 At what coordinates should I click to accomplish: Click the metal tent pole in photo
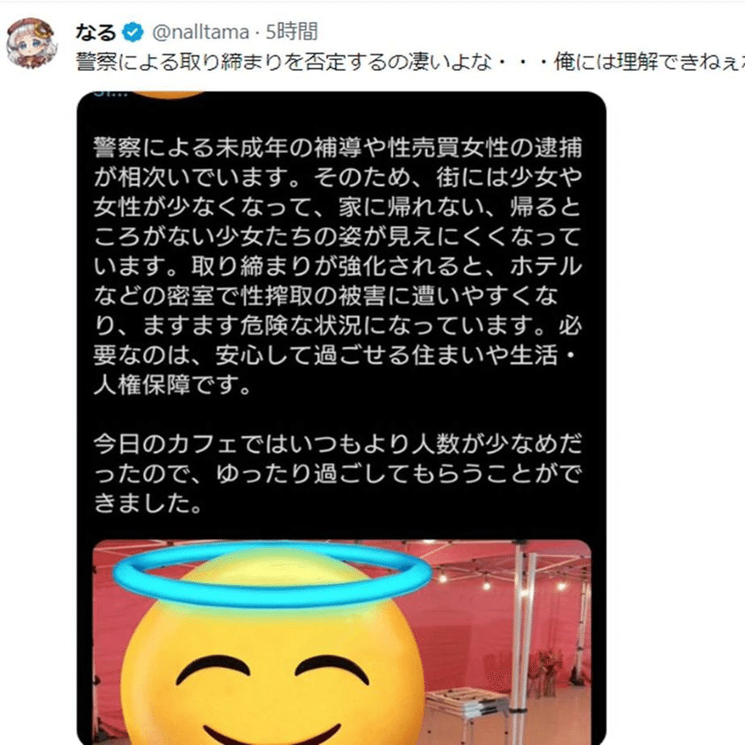(x=521, y=642)
